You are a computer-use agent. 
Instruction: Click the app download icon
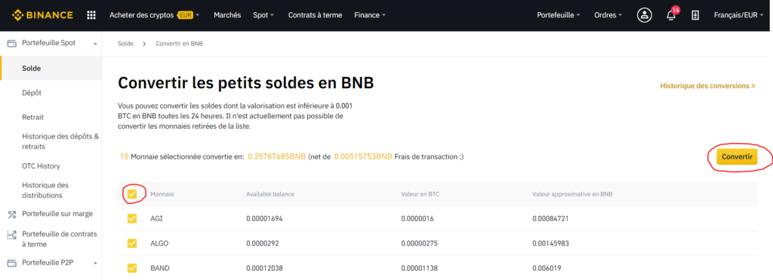[695, 15]
